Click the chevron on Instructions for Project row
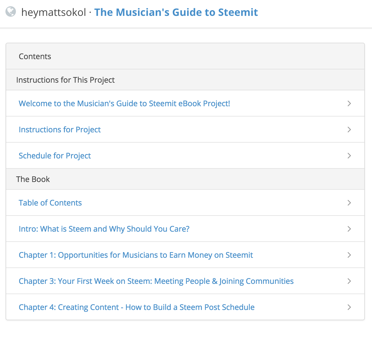The image size is (372, 344). coord(349,130)
